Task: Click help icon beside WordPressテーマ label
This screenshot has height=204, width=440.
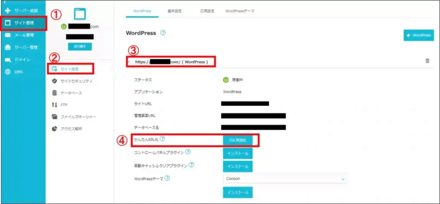Action: point(168,178)
